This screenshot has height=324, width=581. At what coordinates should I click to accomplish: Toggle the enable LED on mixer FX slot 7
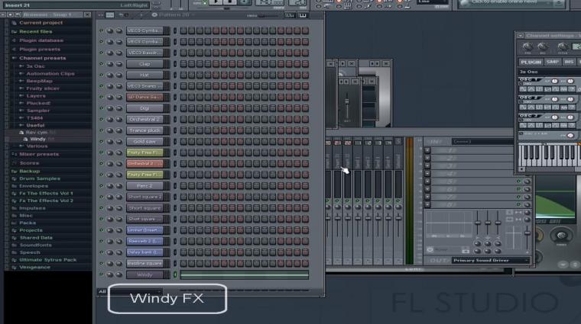pos(519,197)
